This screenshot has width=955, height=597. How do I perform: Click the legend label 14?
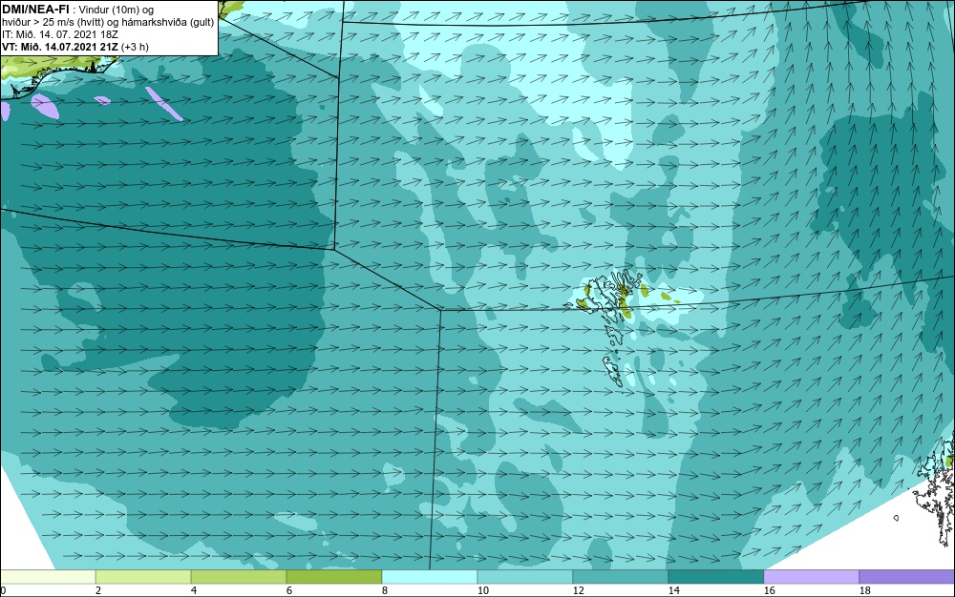coord(673,590)
